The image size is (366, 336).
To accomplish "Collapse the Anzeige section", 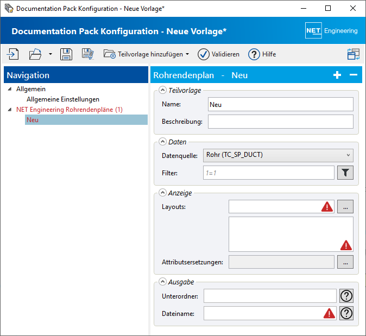I will pyautogui.click(x=162, y=193).
